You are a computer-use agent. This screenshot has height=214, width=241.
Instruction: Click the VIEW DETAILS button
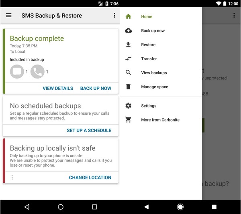pyautogui.click(x=58, y=88)
